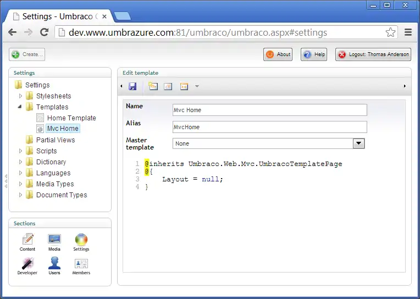Select the Settings root tree node
Screen dimensions: 420x299
click(x=37, y=85)
